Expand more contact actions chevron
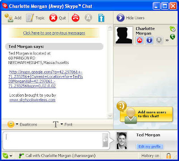Viewport: 179px width, 161px height. click(x=167, y=40)
